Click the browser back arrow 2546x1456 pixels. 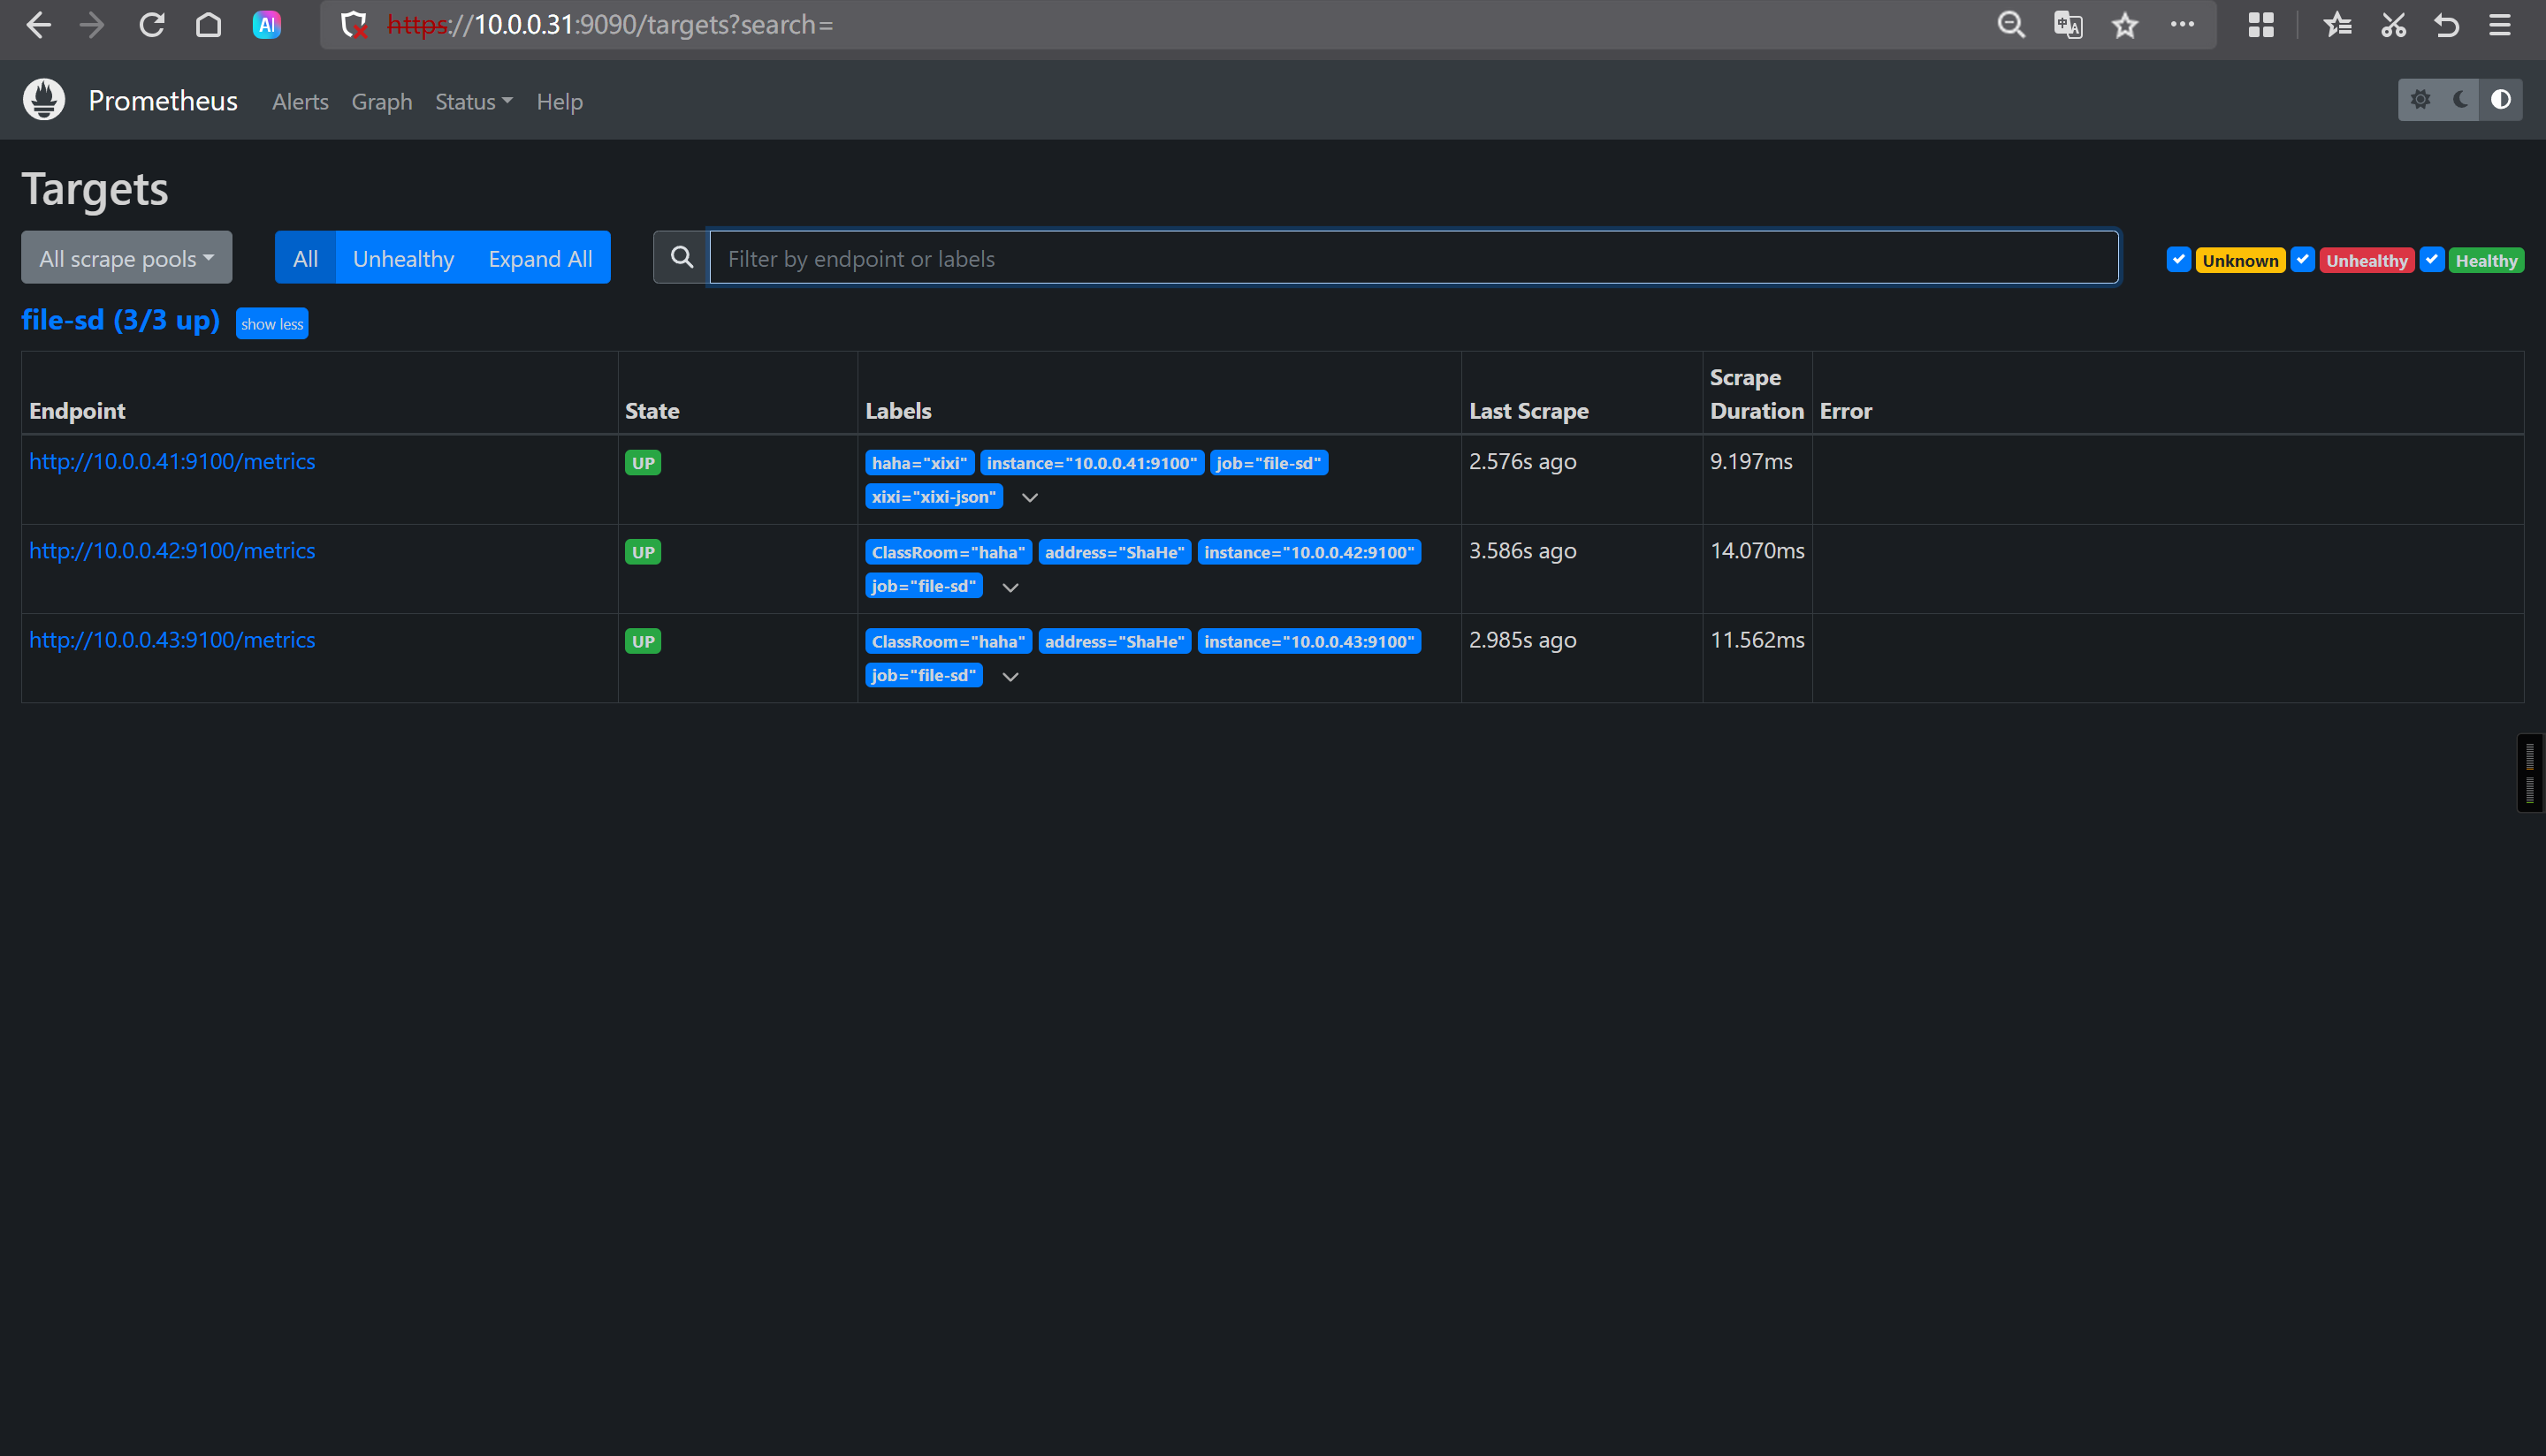tap(38, 25)
